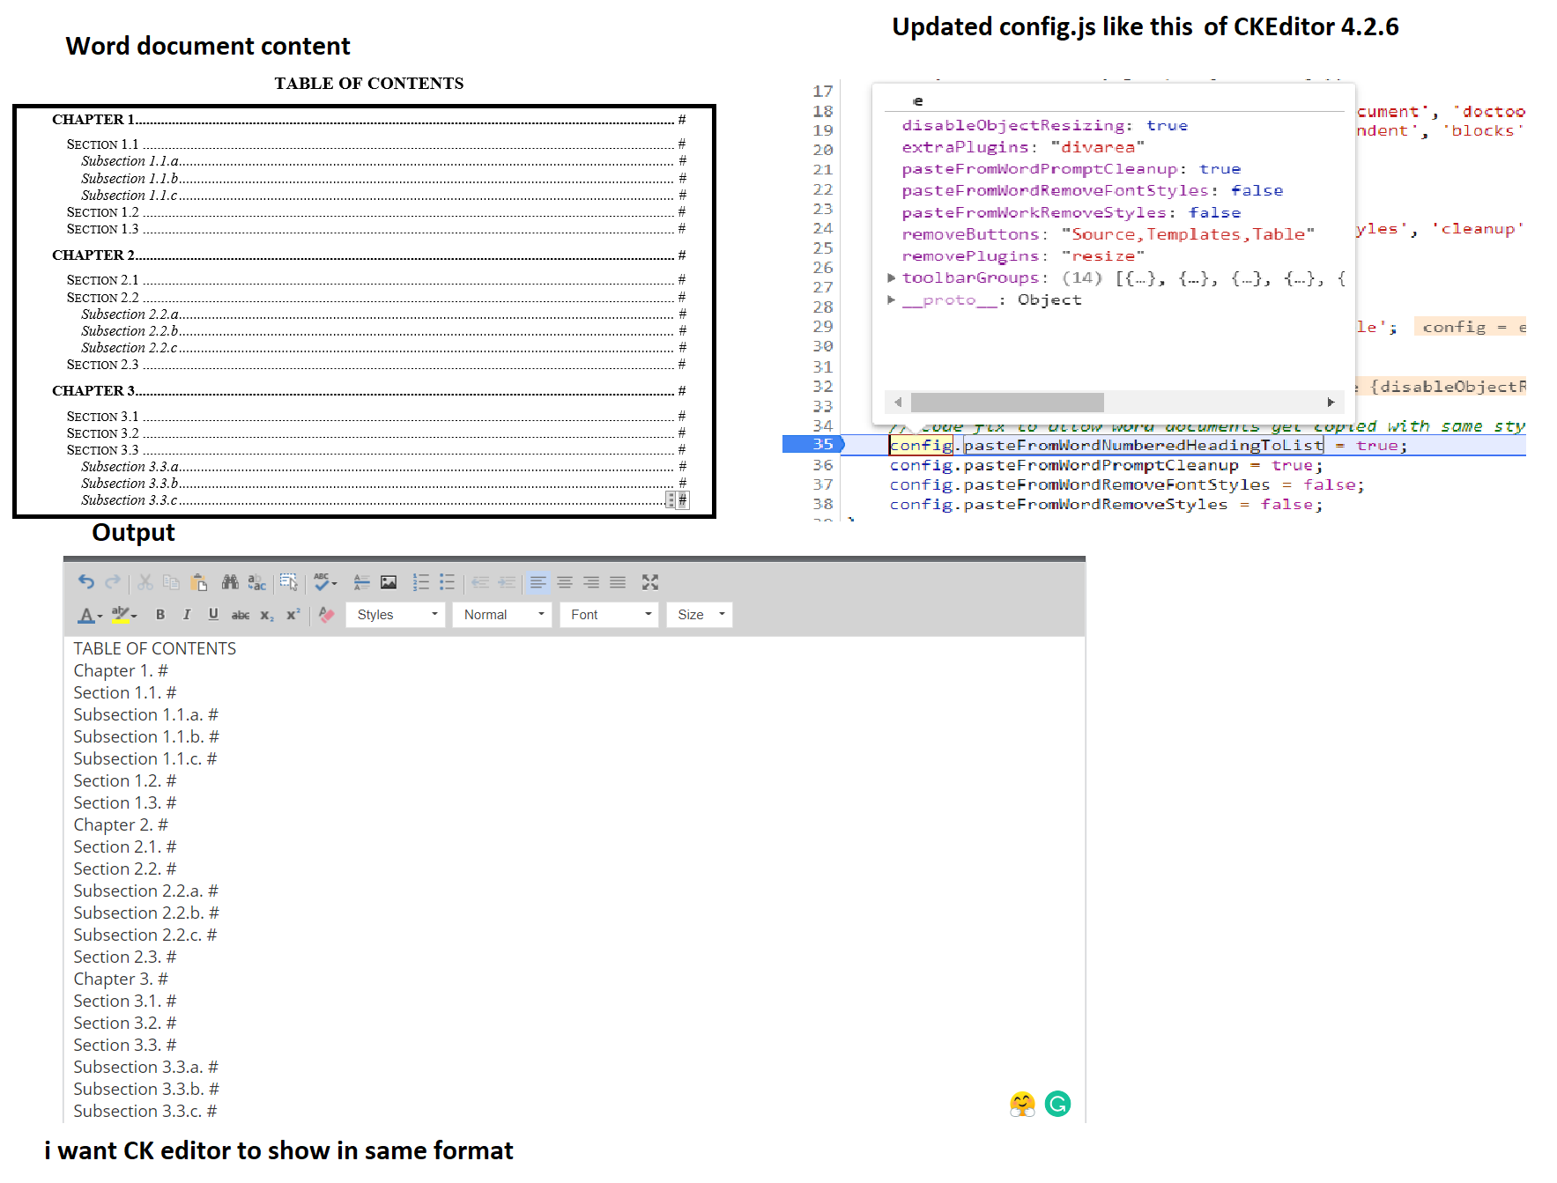Click the Decrease Indent icon
The width and height of the screenshot is (1557, 1183).
pyautogui.click(x=480, y=582)
